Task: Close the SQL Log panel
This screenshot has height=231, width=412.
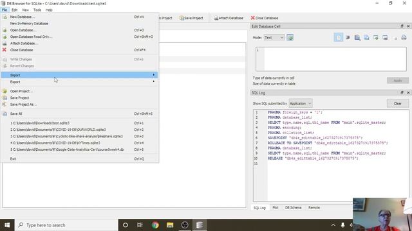Action: (408, 92)
